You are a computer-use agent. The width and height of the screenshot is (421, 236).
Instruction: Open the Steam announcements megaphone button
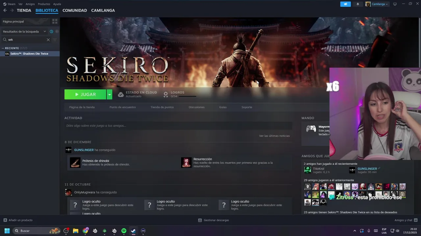point(345,4)
